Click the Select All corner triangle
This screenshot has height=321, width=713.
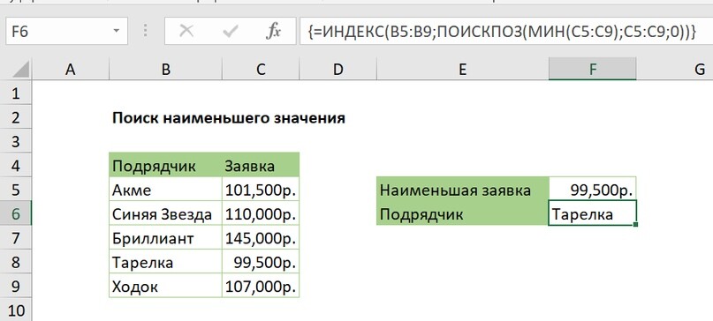point(21,69)
